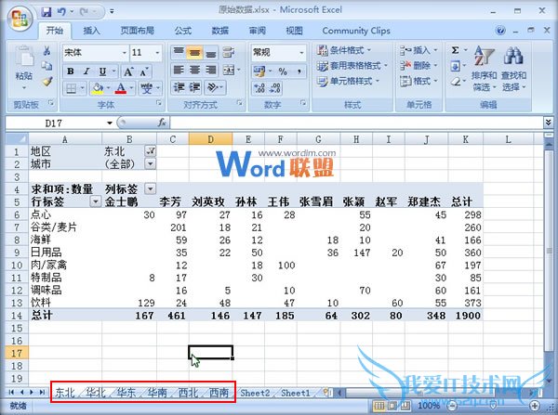Viewport: 558px width, 415px height.
Task: Open Name Box dropdown arrow
Action: click(110, 123)
